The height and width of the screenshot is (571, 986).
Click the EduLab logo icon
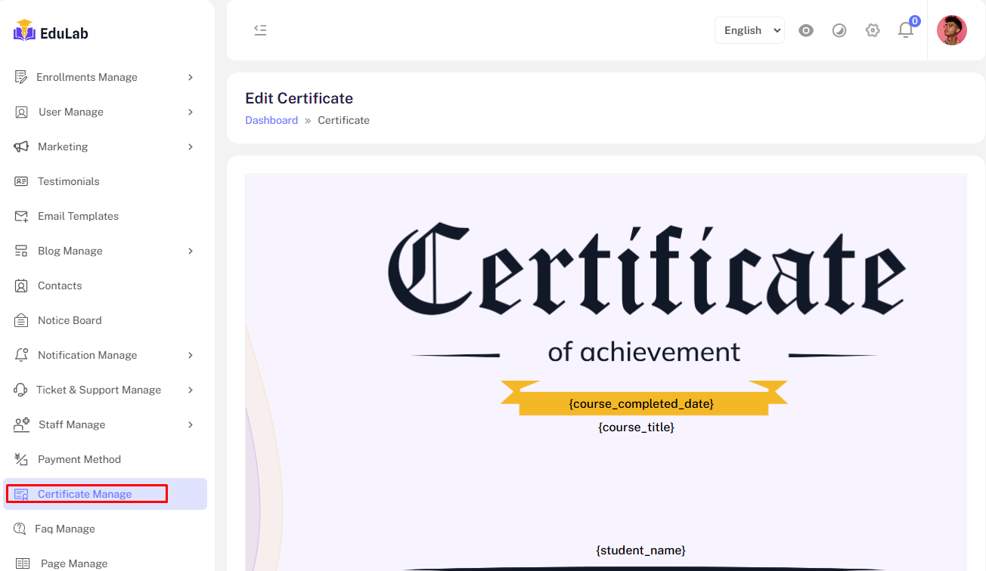(24, 31)
